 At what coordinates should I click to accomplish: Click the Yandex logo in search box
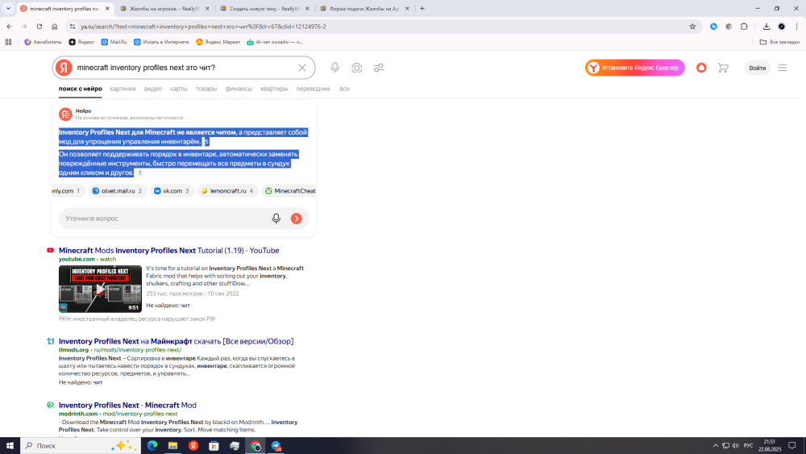click(64, 68)
